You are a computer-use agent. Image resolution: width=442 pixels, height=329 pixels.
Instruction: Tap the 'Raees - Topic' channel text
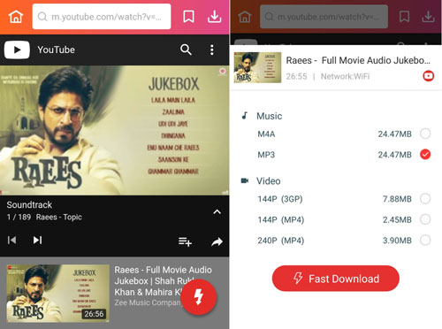[x=59, y=218]
